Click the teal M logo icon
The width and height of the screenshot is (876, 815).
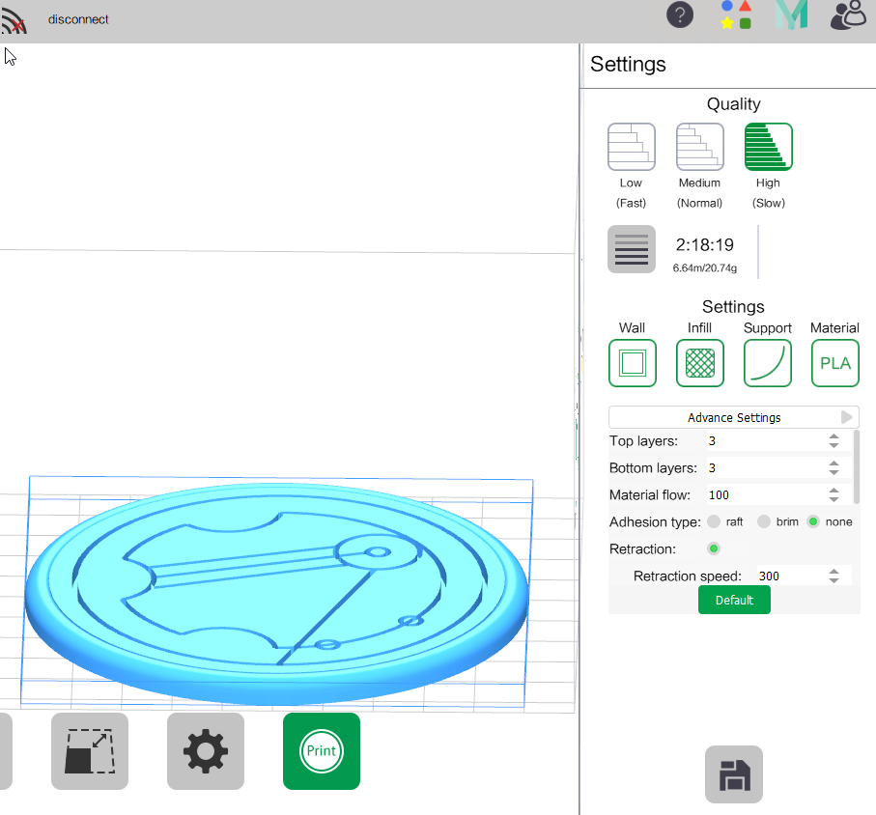tap(792, 15)
